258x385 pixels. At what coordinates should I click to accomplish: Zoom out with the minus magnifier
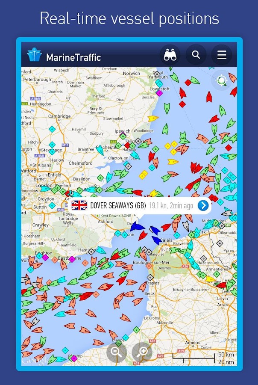point(117,352)
